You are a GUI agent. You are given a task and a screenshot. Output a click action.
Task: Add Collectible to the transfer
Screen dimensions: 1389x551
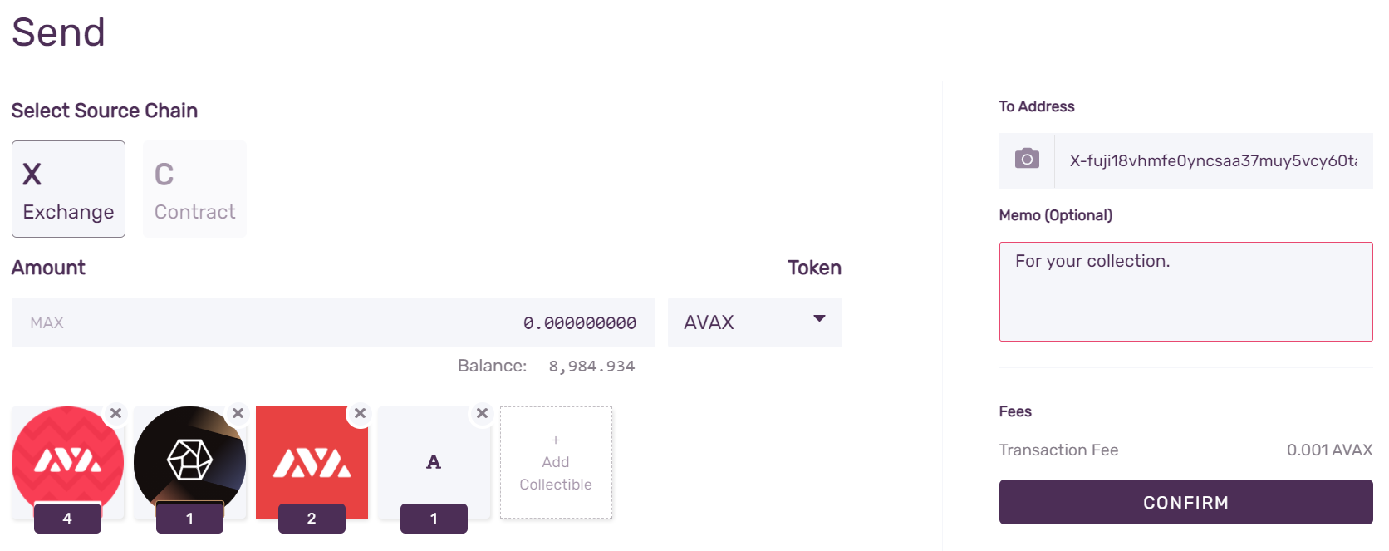pyautogui.click(x=556, y=462)
